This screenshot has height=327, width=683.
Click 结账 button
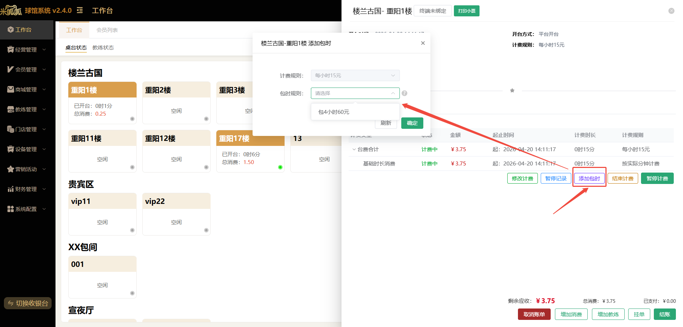pyautogui.click(x=665, y=314)
